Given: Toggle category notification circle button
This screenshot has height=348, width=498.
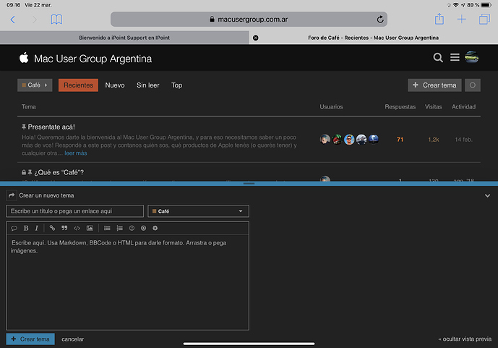Looking at the screenshot, I should pyautogui.click(x=472, y=85).
